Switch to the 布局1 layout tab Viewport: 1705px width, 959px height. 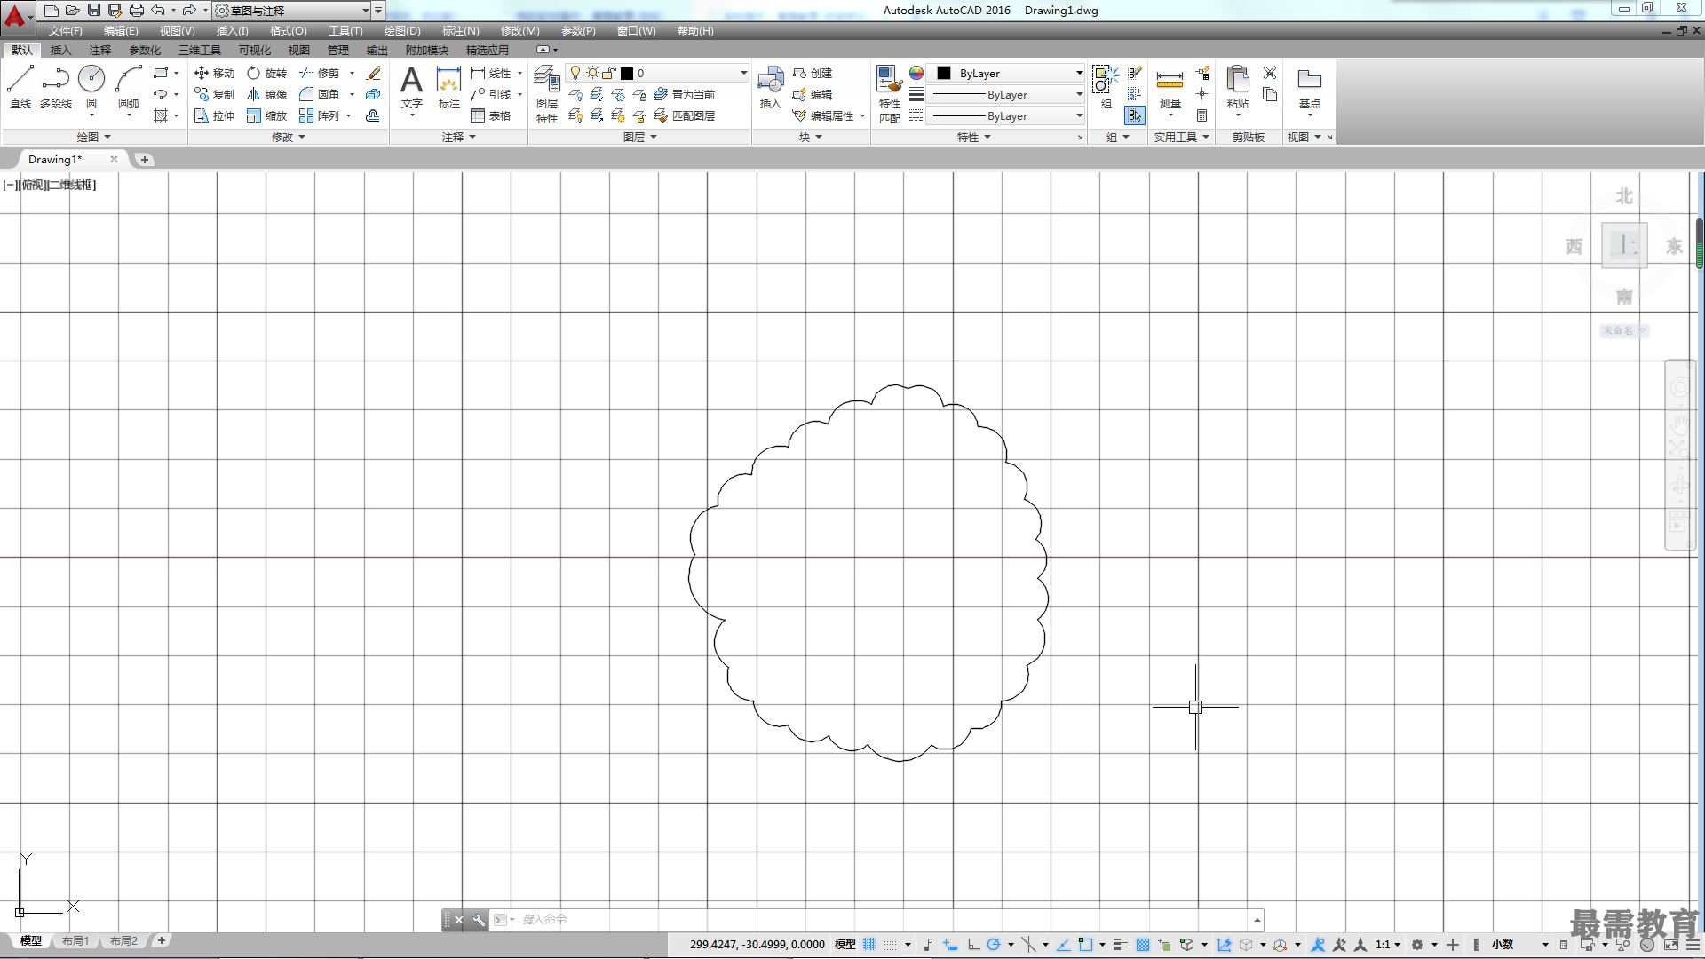coord(75,941)
